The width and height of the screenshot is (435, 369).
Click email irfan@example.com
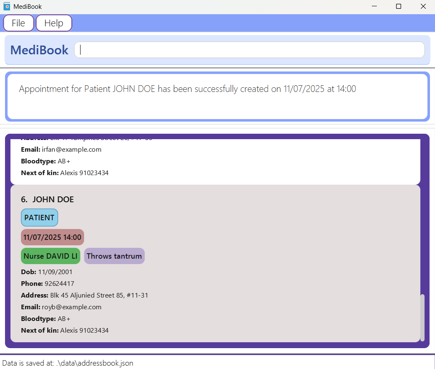tap(61, 150)
